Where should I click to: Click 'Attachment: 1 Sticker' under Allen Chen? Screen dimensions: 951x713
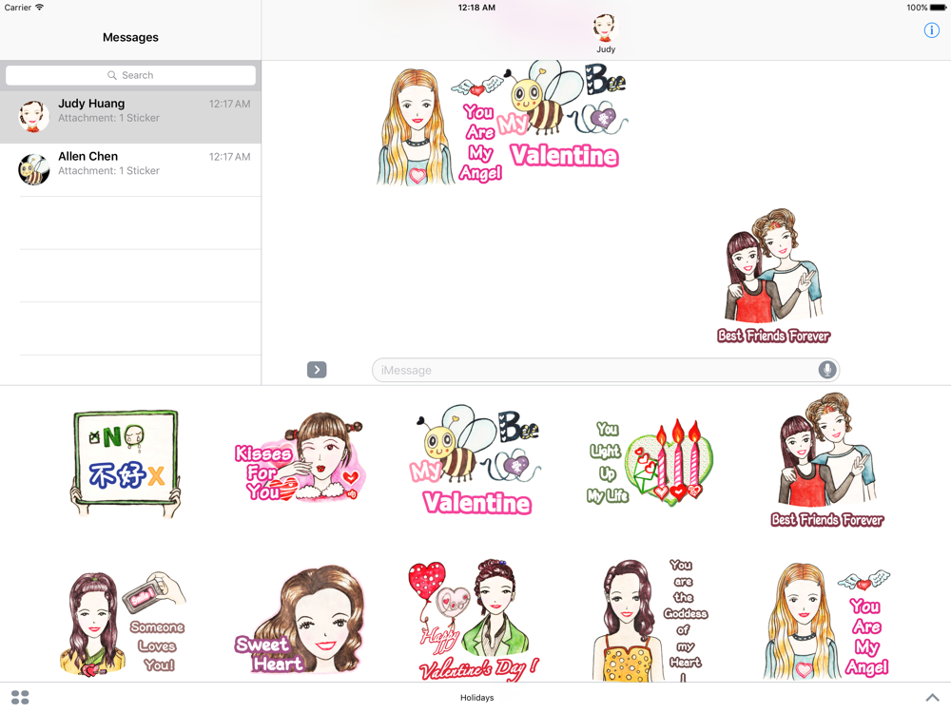pyautogui.click(x=108, y=171)
